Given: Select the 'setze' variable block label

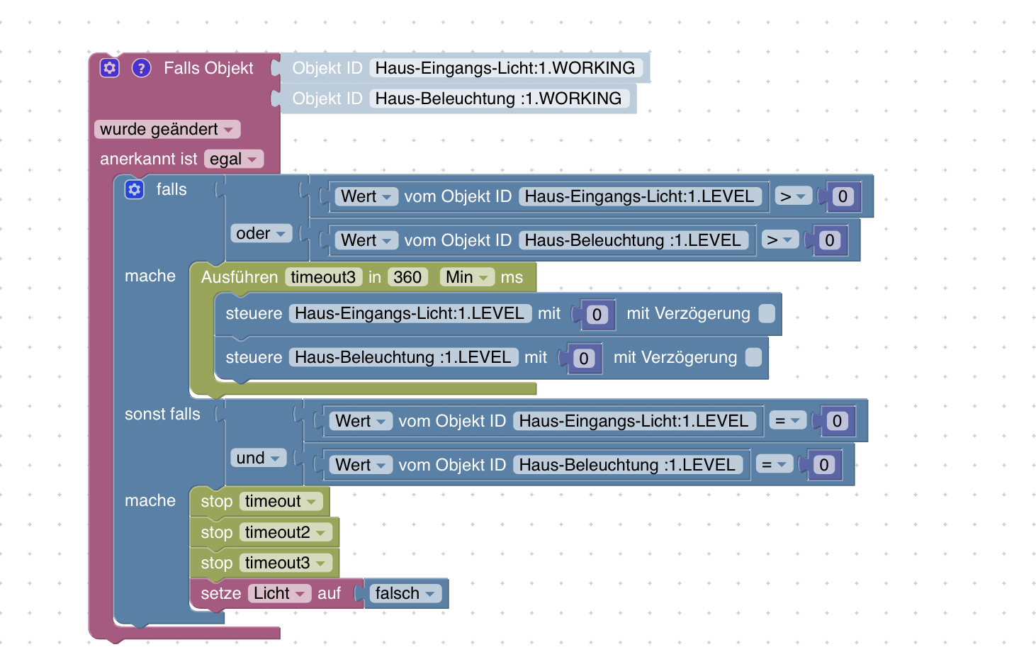Looking at the screenshot, I should 221,593.
